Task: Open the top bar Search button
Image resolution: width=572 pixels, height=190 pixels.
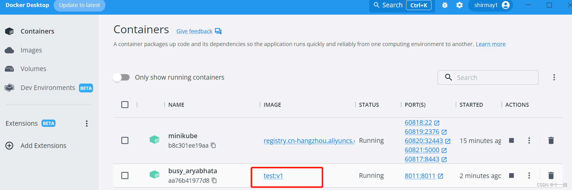Action: pyautogui.click(x=402, y=5)
